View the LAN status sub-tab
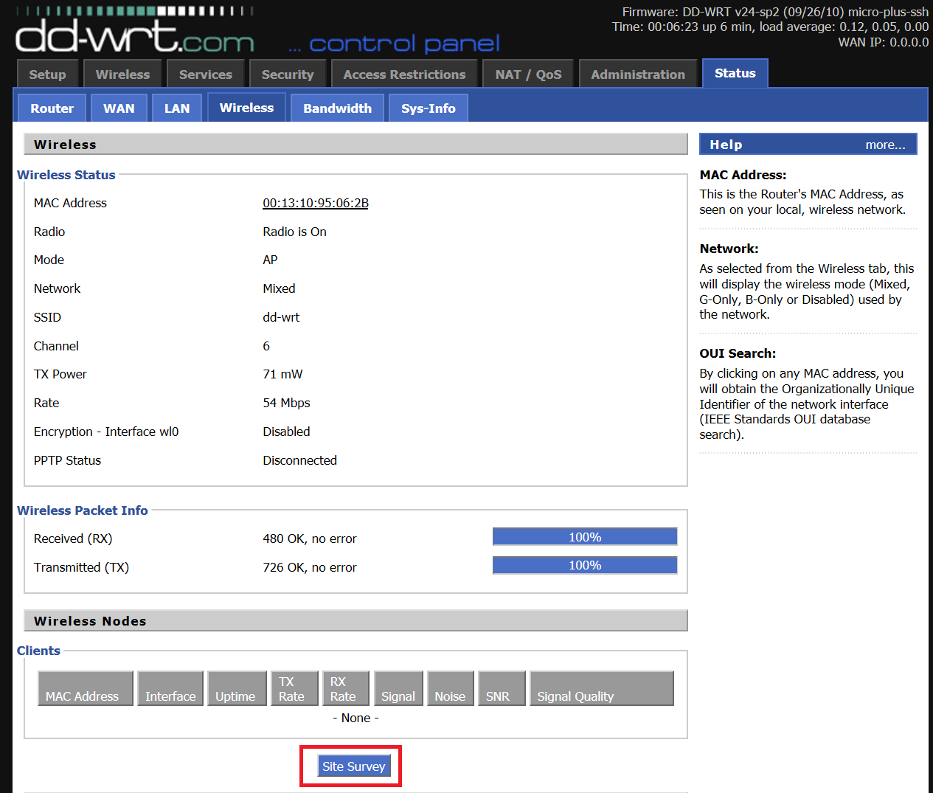The image size is (933, 793). tap(176, 108)
